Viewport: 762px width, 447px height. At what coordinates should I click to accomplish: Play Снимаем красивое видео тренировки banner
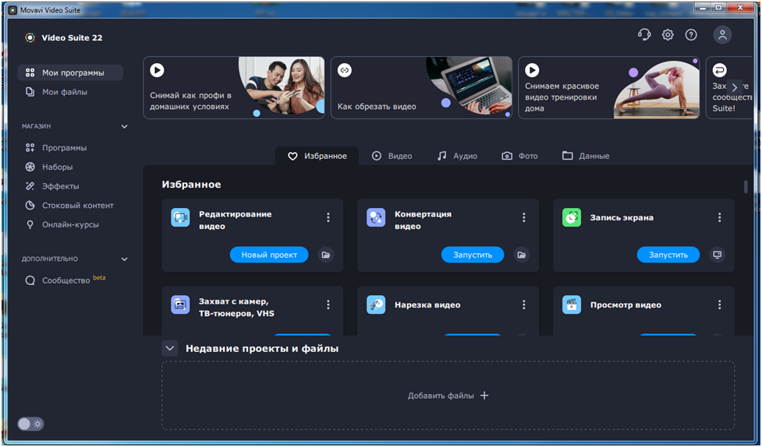click(x=532, y=70)
